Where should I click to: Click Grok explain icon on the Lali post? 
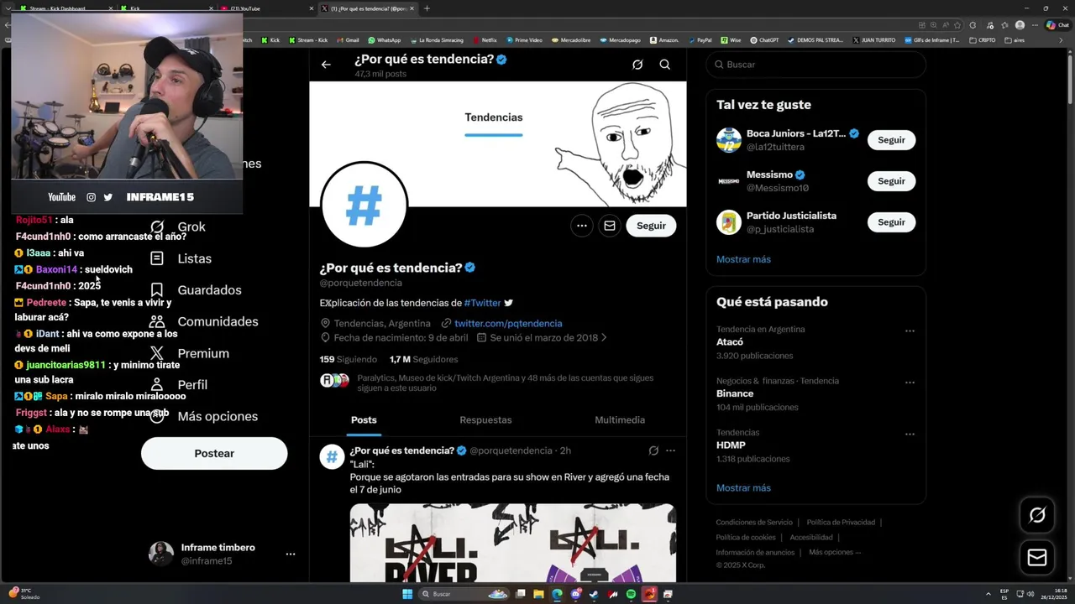pos(653,450)
